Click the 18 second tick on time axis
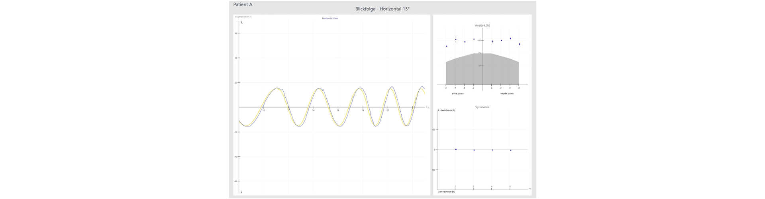 coord(363,110)
